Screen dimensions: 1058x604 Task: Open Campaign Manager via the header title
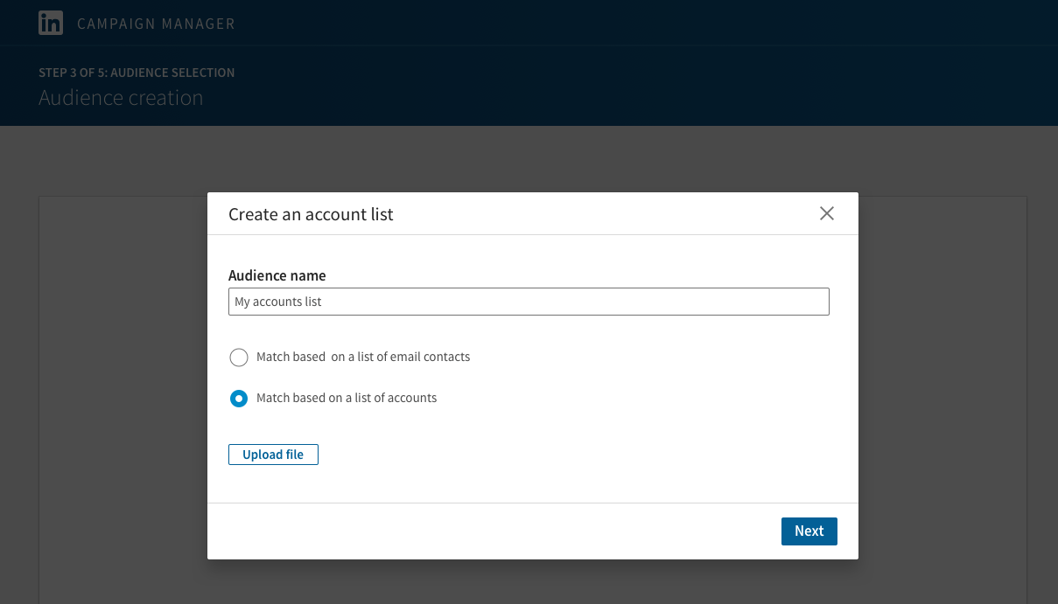[156, 24]
